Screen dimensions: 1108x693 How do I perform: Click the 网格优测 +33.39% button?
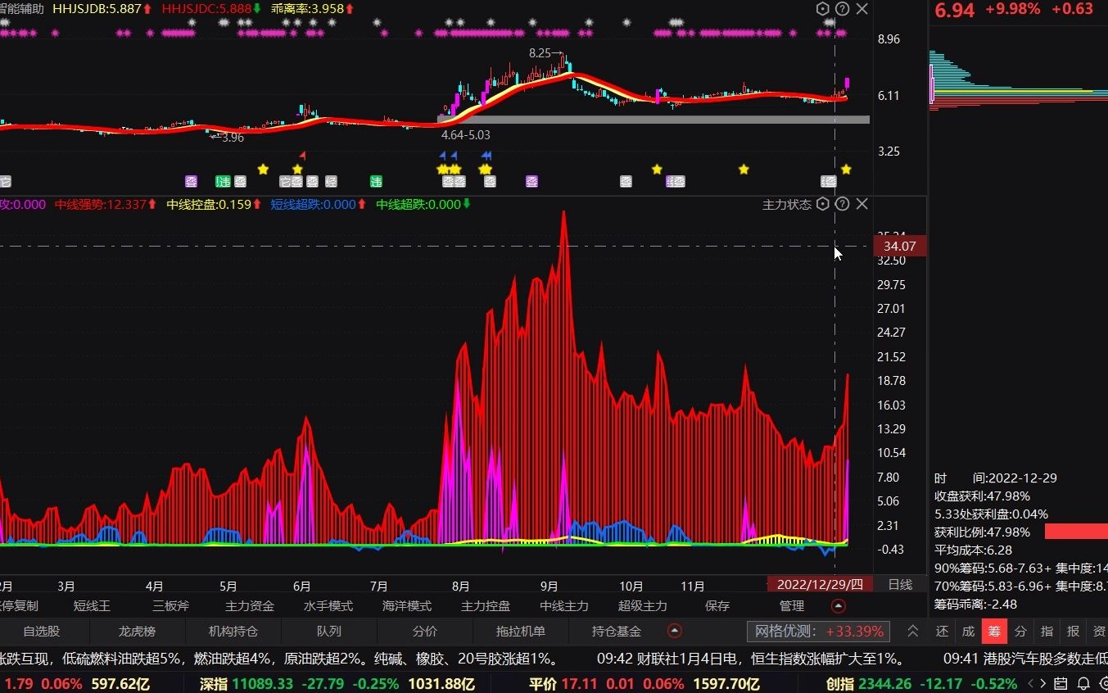(x=818, y=632)
